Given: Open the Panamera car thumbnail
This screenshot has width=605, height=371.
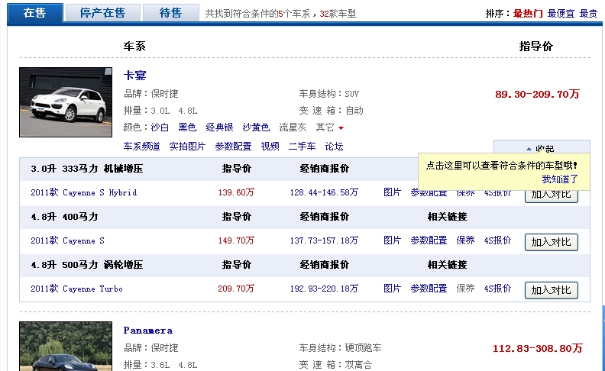Looking at the screenshot, I should pos(66,347).
